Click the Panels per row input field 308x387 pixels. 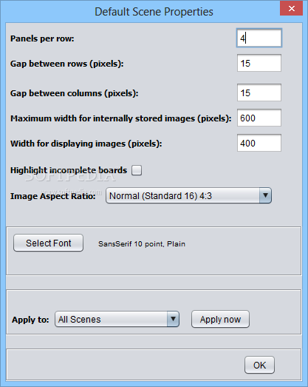click(x=259, y=38)
